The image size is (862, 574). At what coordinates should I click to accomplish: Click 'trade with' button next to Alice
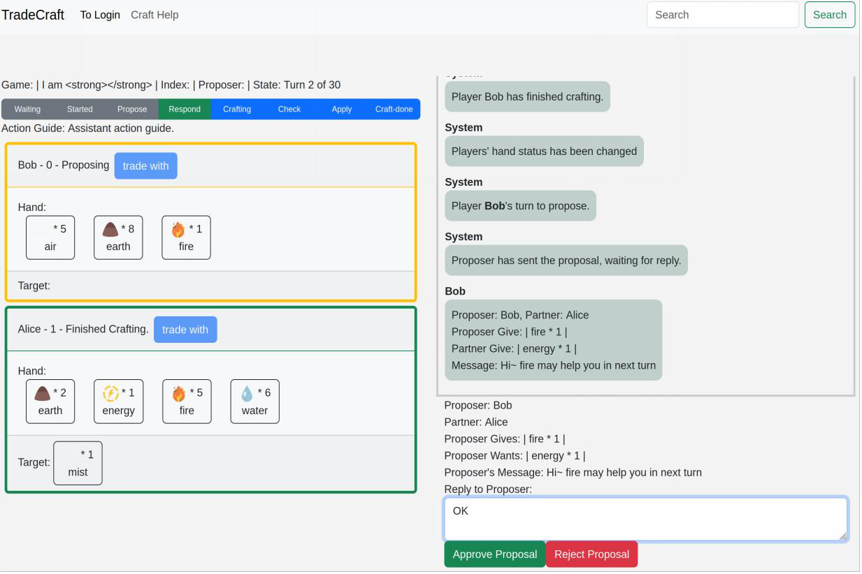click(x=185, y=330)
